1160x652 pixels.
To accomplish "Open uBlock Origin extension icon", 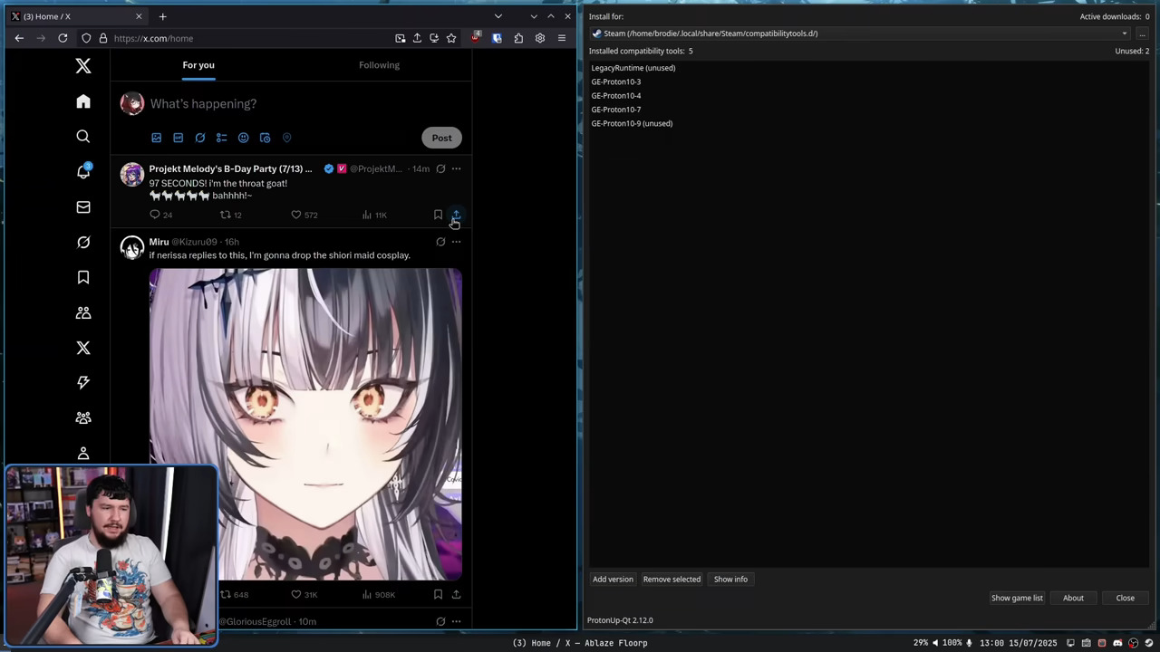I will point(476,38).
